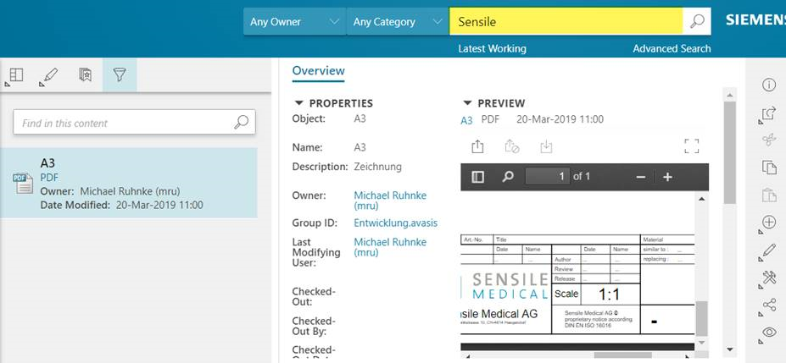Toggle the PDF viewer sidebar panel
786x363 pixels.
point(477,177)
